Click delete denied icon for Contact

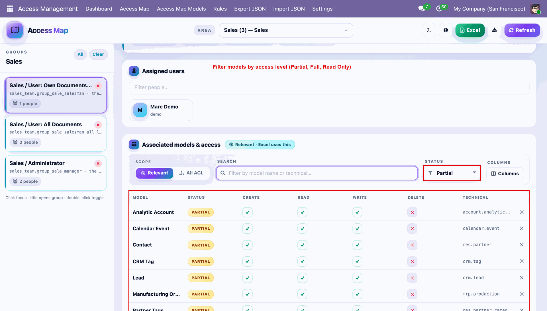click(x=412, y=245)
